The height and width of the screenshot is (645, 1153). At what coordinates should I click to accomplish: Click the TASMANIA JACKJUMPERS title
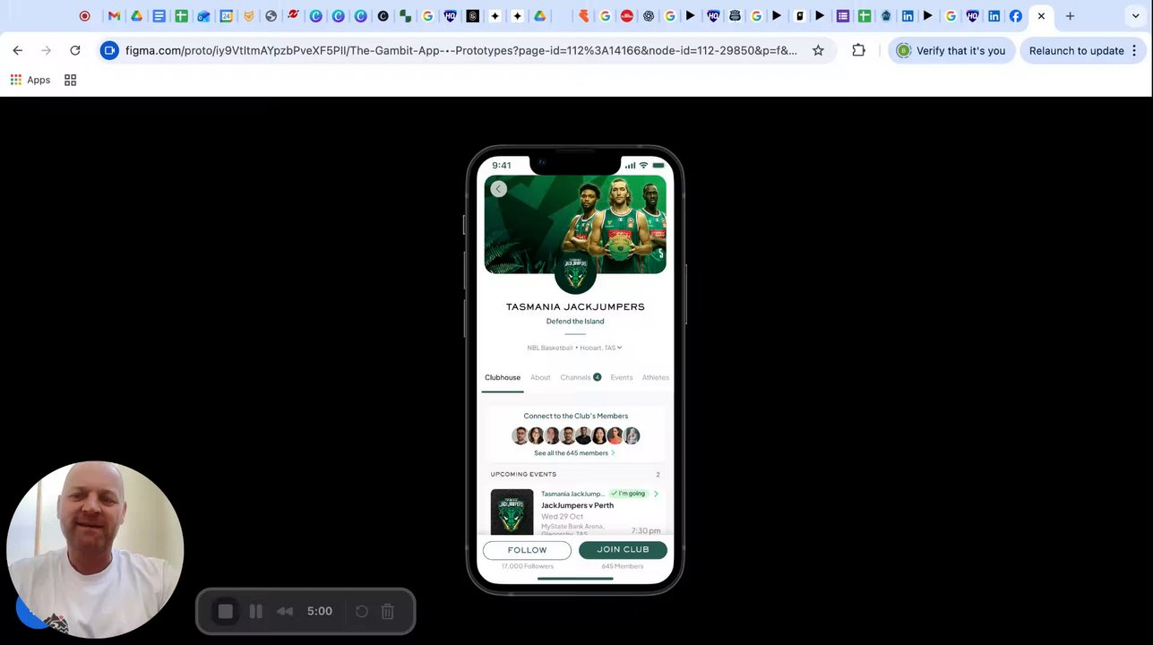[x=575, y=306]
